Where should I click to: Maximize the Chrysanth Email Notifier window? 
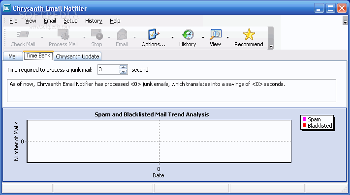330,8
